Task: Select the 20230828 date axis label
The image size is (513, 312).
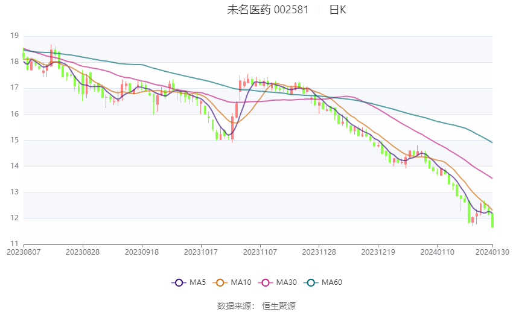Action: click(83, 252)
